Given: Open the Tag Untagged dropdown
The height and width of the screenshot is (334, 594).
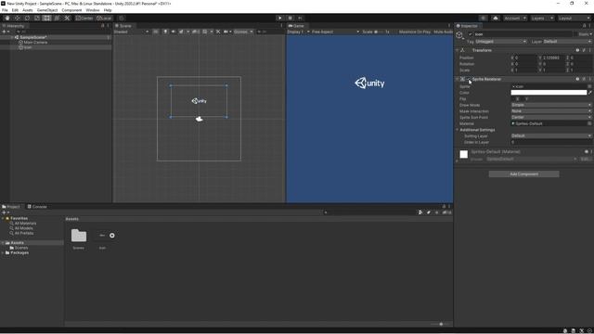Looking at the screenshot, I should click(501, 42).
